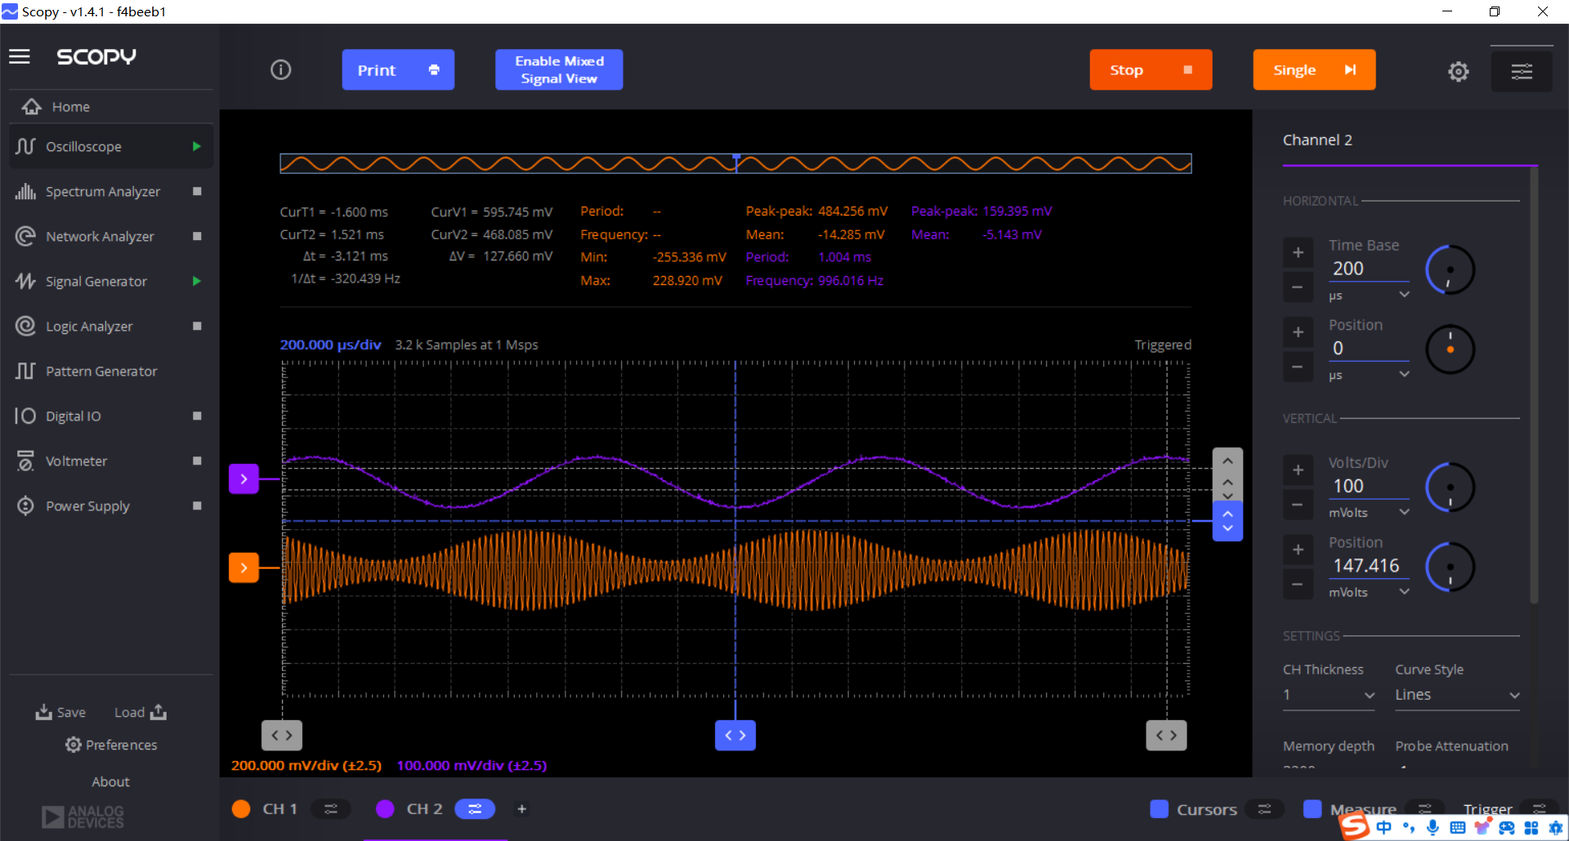Toggle the Network Analyzer run button

coord(197,236)
